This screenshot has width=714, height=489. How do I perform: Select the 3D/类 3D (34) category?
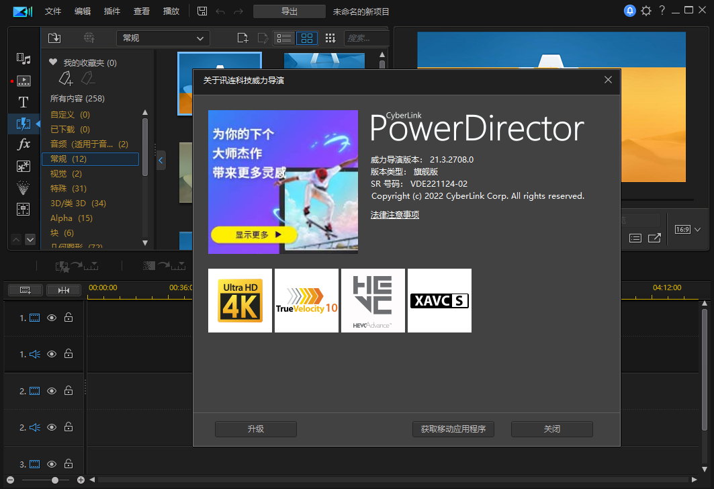(x=78, y=203)
